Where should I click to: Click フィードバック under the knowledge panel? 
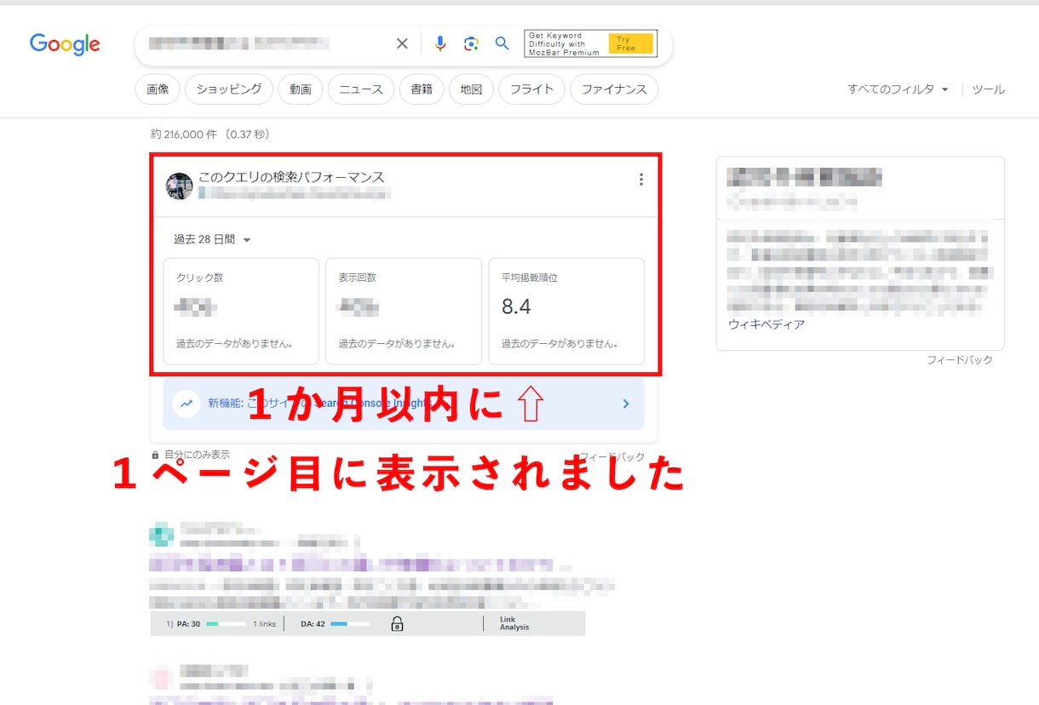point(960,360)
